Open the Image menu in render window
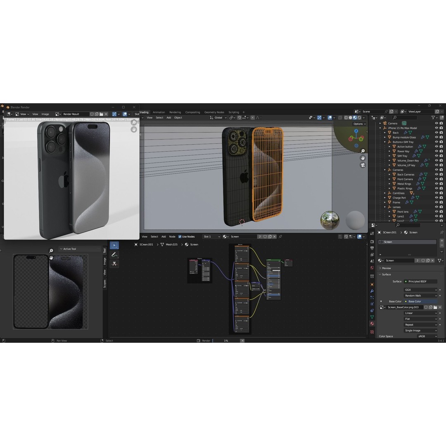This screenshot has width=446, height=446. 45,114
